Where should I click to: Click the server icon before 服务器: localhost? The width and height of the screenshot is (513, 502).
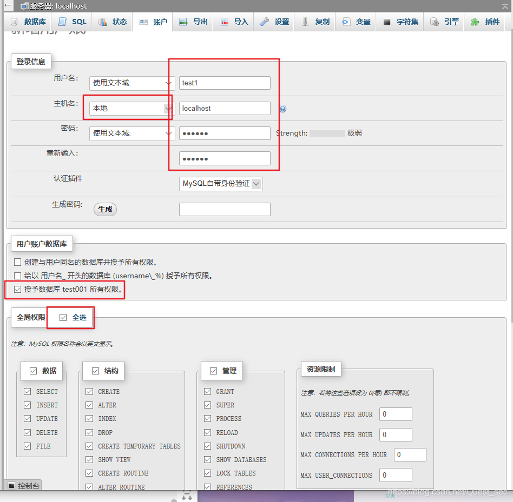(x=24, y=6)
